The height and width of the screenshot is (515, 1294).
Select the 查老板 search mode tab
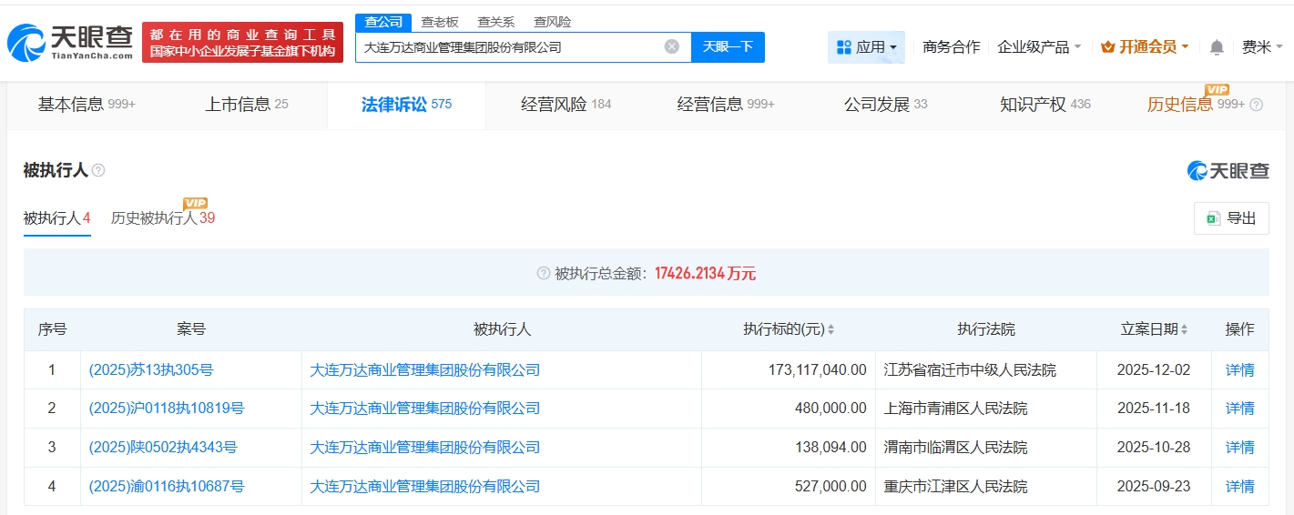pyautogui.click(x=439, y=22)
